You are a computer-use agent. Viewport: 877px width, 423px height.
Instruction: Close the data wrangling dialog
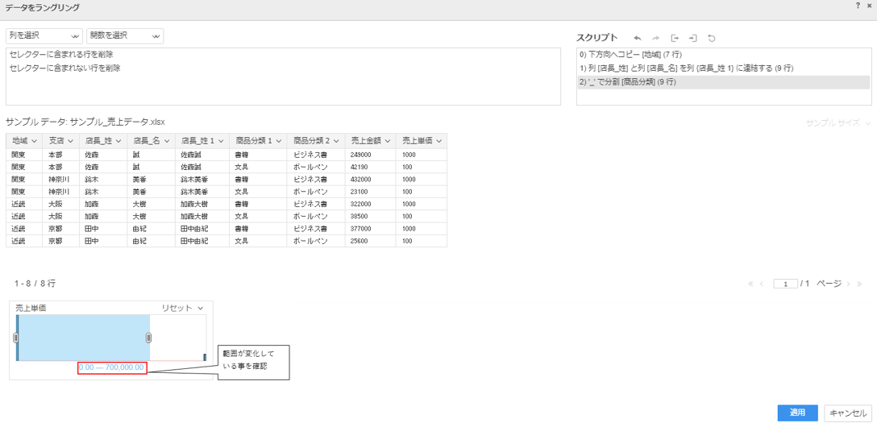(869, 5)
